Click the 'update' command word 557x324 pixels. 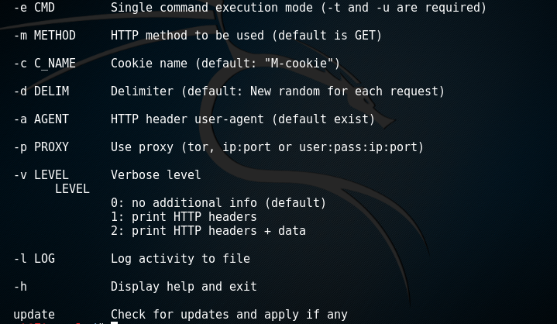[x=34, y=315]
